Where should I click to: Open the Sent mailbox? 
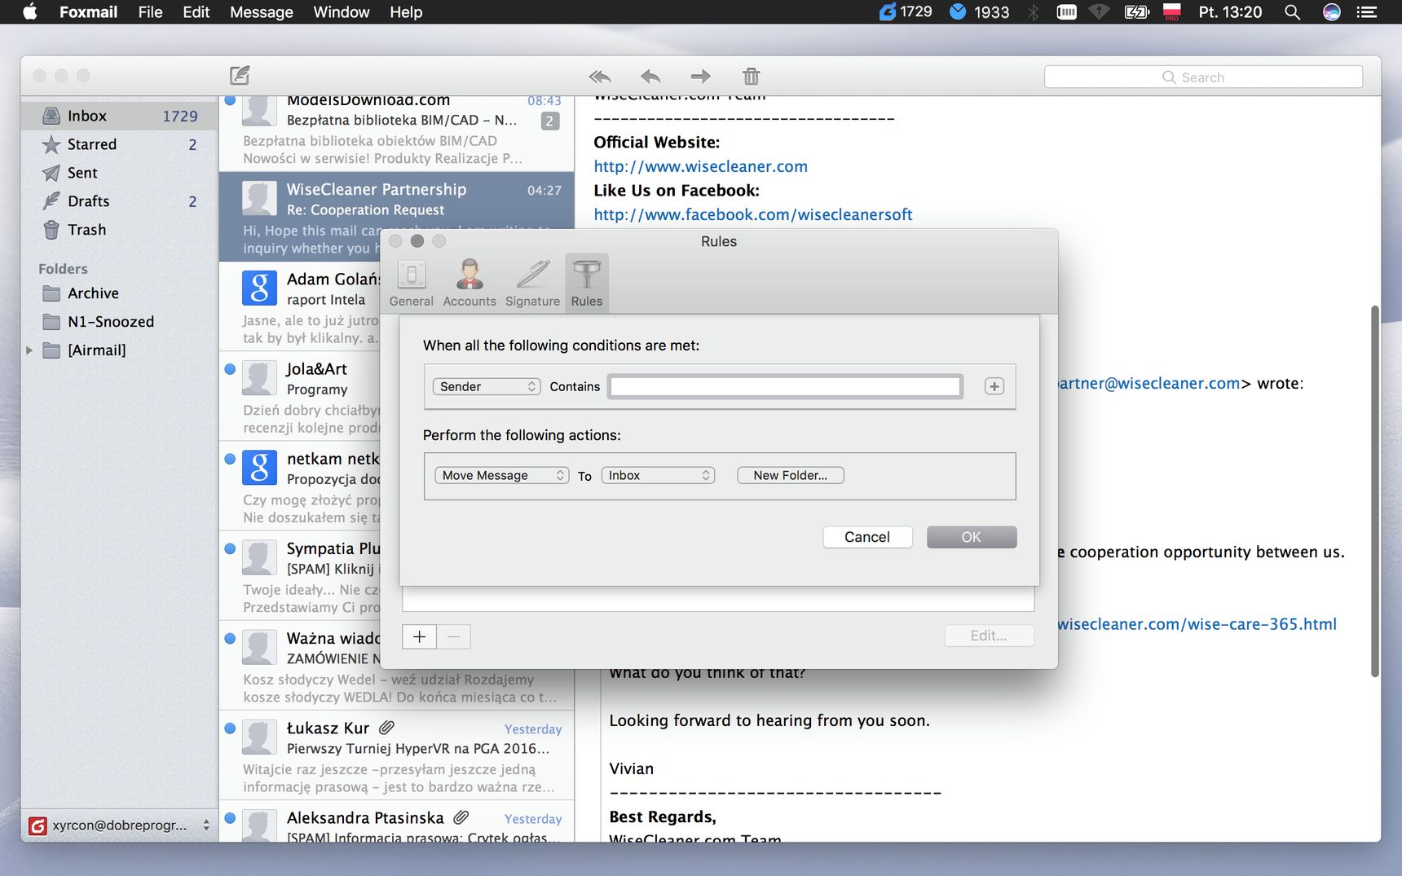120,173
